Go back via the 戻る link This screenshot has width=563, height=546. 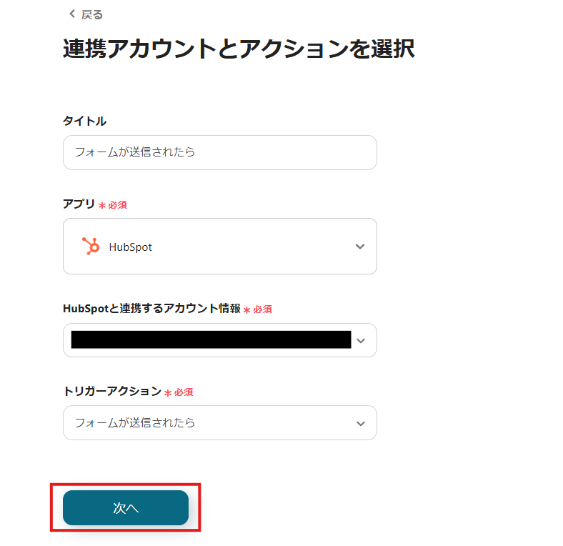(x=91, y=14)
